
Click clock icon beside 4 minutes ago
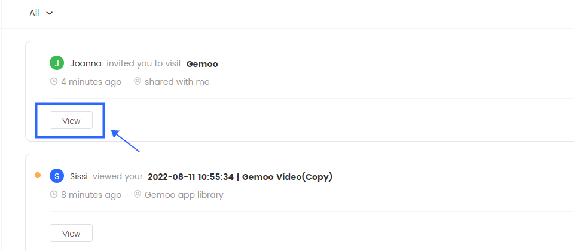(54, 82)
